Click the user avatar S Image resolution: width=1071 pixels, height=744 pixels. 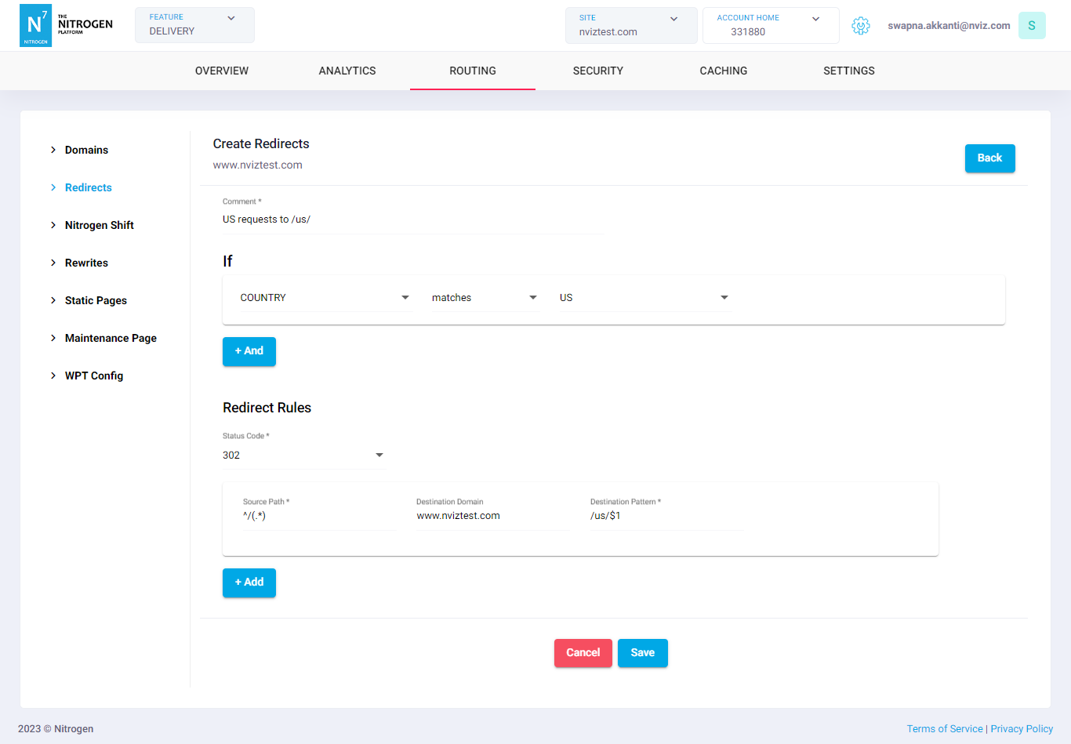coord(1032,26)
